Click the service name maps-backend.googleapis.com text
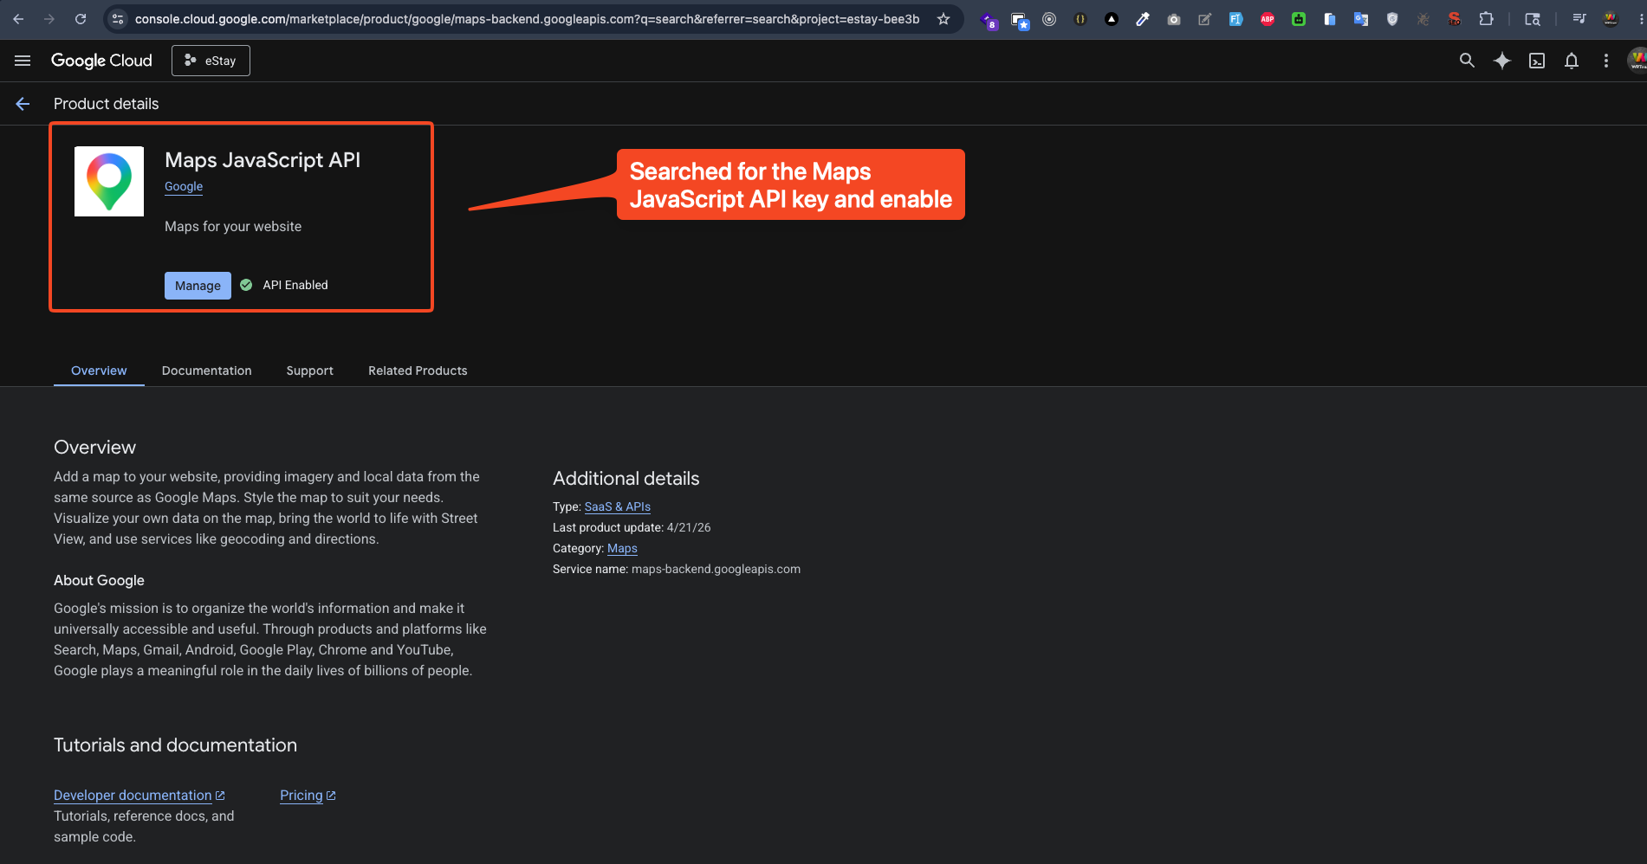 pyautogui.click(x=716, y=569)
